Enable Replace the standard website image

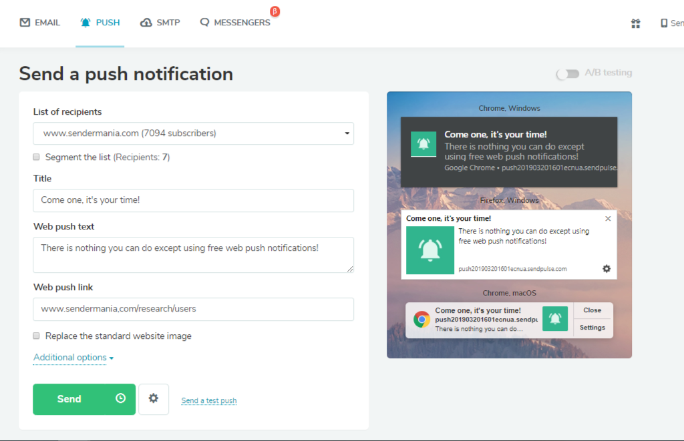(x=36, y=336)
